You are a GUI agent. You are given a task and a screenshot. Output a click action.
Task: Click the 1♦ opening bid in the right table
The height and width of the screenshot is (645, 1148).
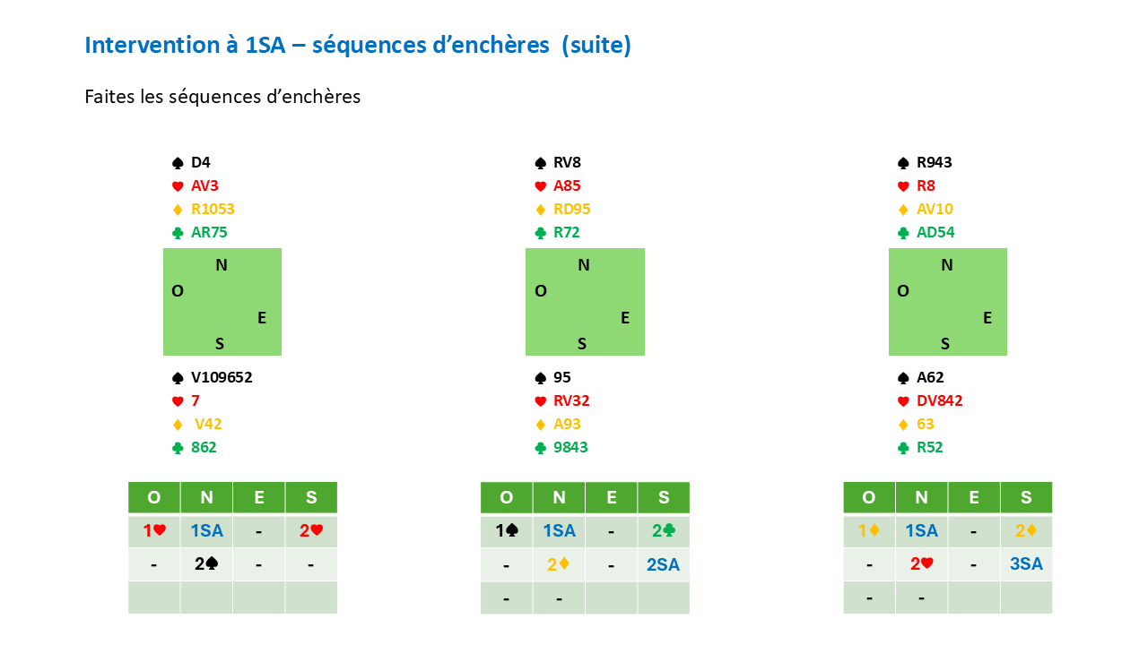pyautogui.click(x=869, y=530)
